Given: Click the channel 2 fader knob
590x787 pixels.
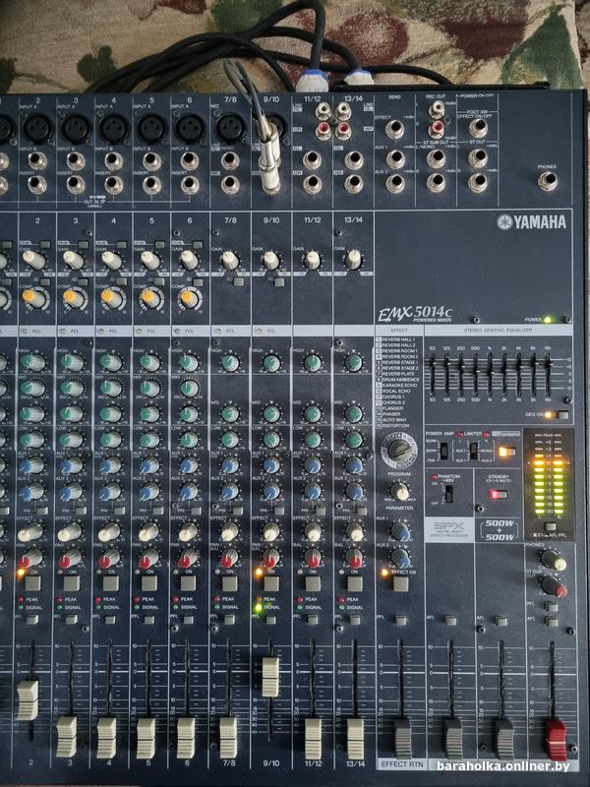Looking at the screenshot, I should click(28, 700).
